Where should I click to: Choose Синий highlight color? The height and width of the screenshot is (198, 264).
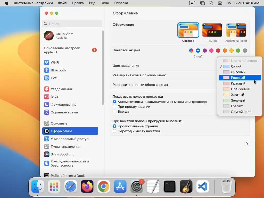tap(240, 66)
